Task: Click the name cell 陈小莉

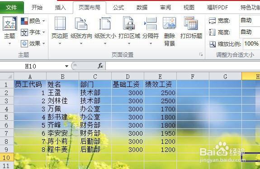Action: (x=62, y=141)
